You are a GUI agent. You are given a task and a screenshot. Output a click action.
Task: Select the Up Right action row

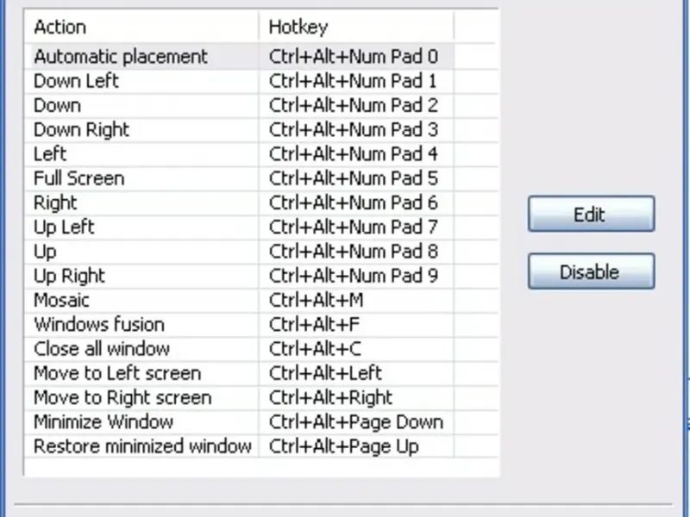pos(69,276)
